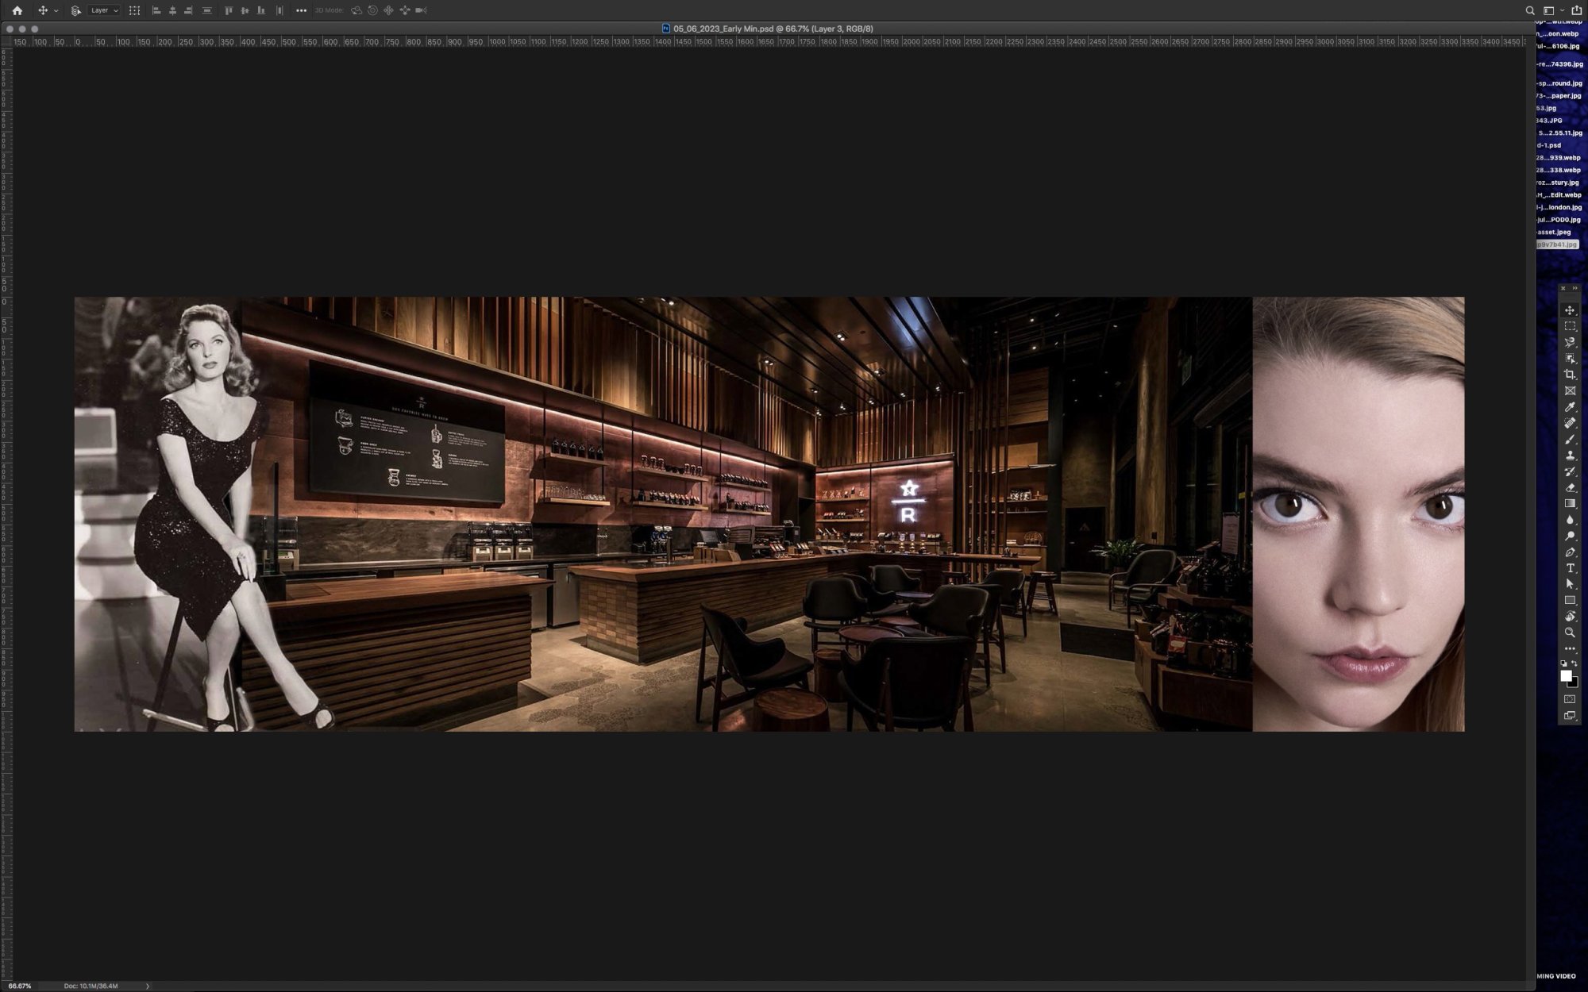Select the Horizontal Type tool

(1570, 568)
